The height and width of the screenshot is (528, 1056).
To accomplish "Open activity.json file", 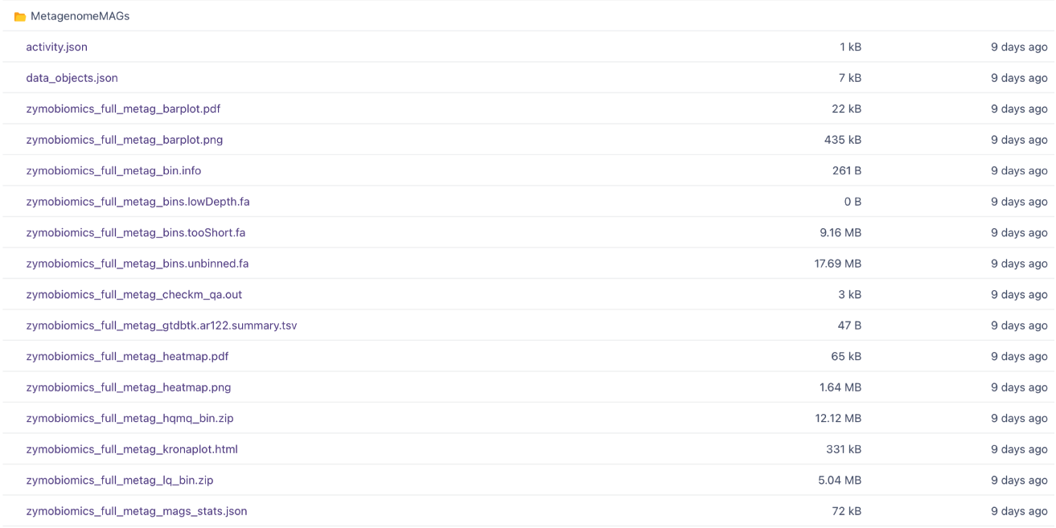I will 56,47.
